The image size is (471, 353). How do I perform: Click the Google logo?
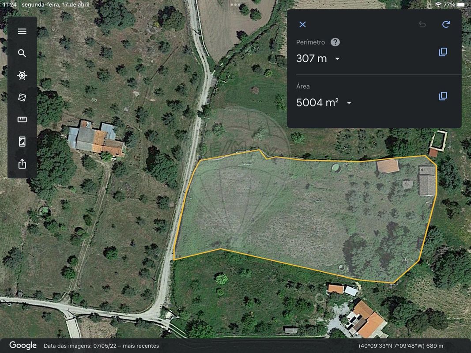coord(23,345)
